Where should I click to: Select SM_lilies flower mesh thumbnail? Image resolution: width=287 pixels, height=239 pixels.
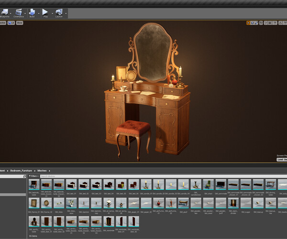pyautogui.click(x=59, y=203)
